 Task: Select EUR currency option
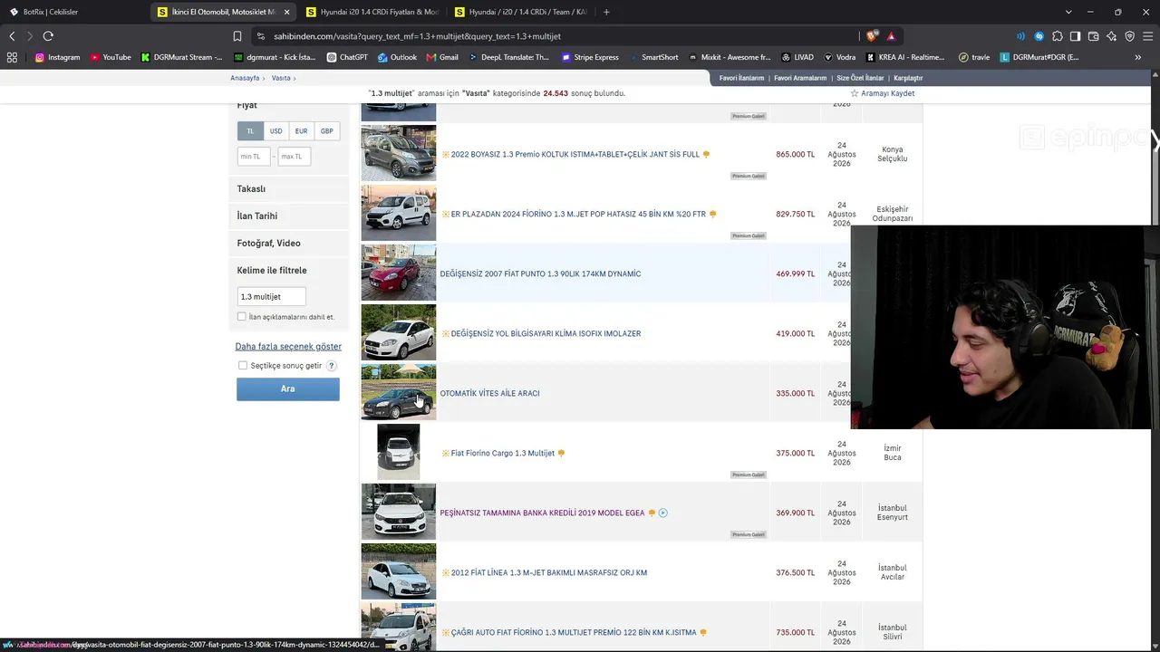click(x=301, y=131)
